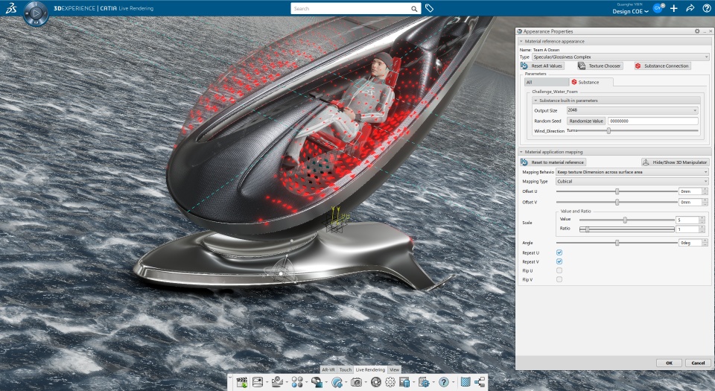Click the four spheres materials icon
The width and height of the screenshot is (715, 391).
coord(297,382)
